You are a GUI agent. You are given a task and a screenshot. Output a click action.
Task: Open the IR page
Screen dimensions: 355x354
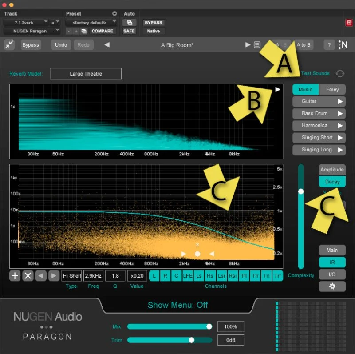coord(332,263)
